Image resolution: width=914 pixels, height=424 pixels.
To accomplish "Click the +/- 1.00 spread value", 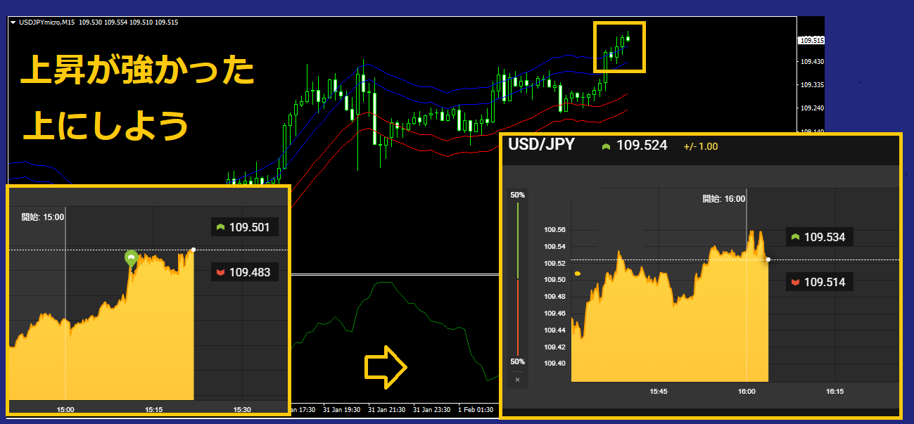I will point(700,146).
